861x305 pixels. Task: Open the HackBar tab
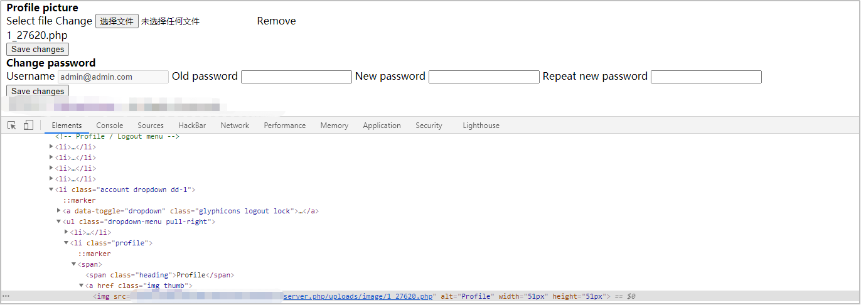point(192,126)
